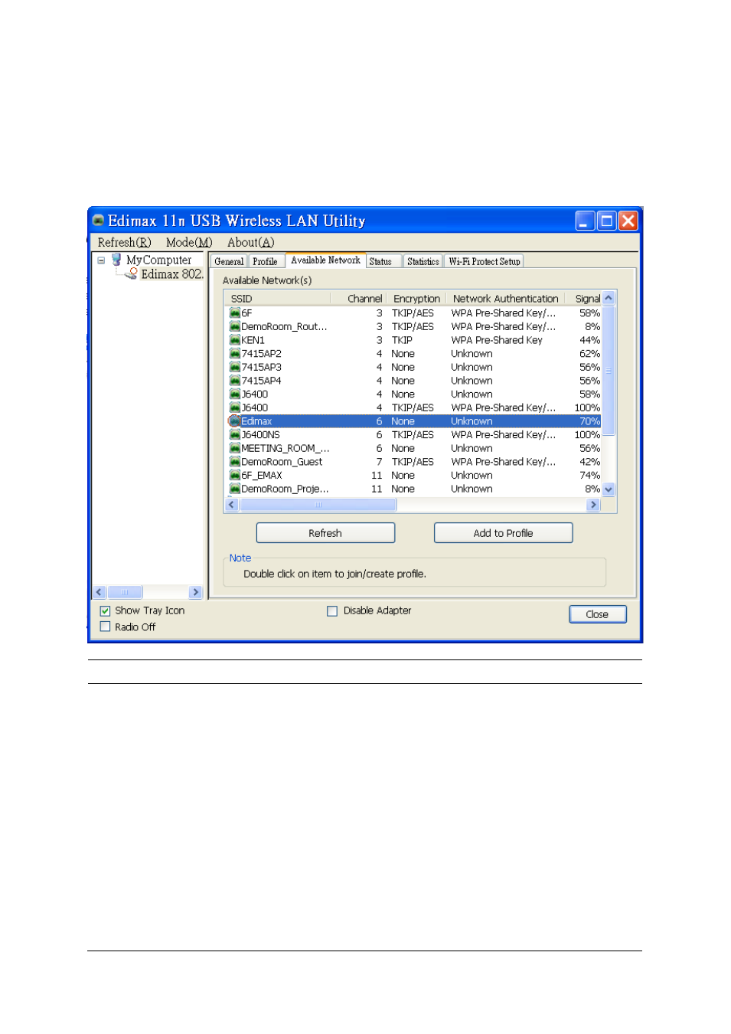Click the icon beside J6400 with 100% signal on channel 4
Viewport: 731px width, 1034px height.
235,408
